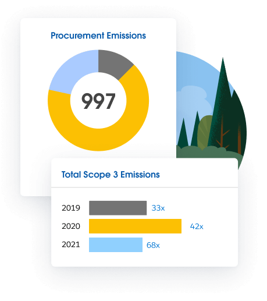Select the light blue 2021 bar
Viewport: 267px width, 301px height.
[116, 245]
